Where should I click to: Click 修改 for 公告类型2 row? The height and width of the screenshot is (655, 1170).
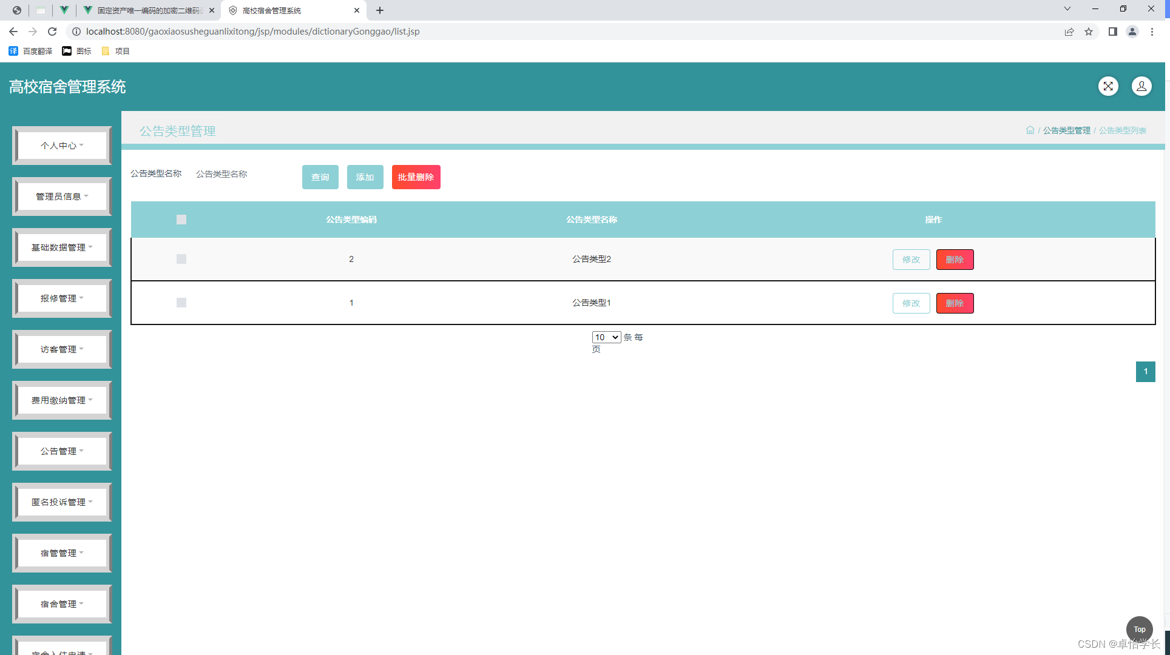[911, 260]
